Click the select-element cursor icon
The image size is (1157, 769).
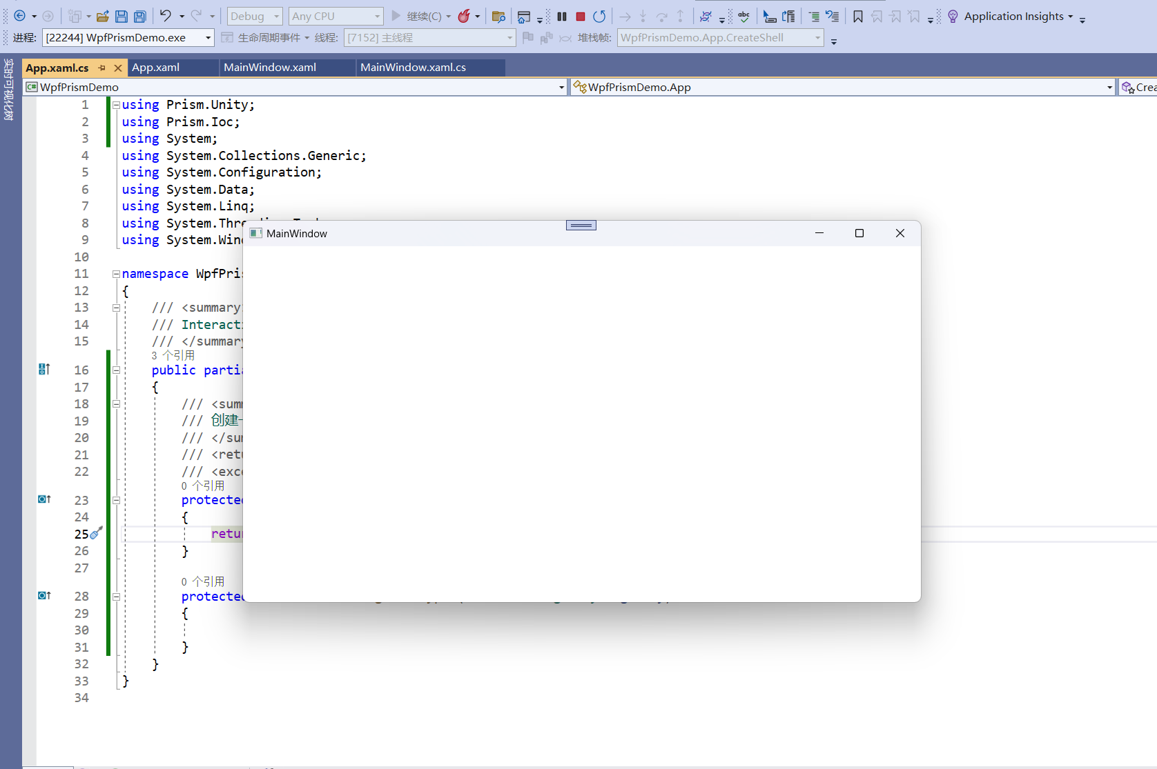[x=770, y=17]
